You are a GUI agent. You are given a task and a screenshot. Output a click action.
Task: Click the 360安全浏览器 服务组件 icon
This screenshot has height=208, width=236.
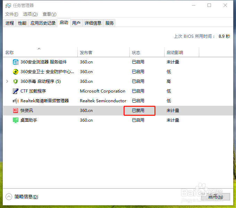16,62
